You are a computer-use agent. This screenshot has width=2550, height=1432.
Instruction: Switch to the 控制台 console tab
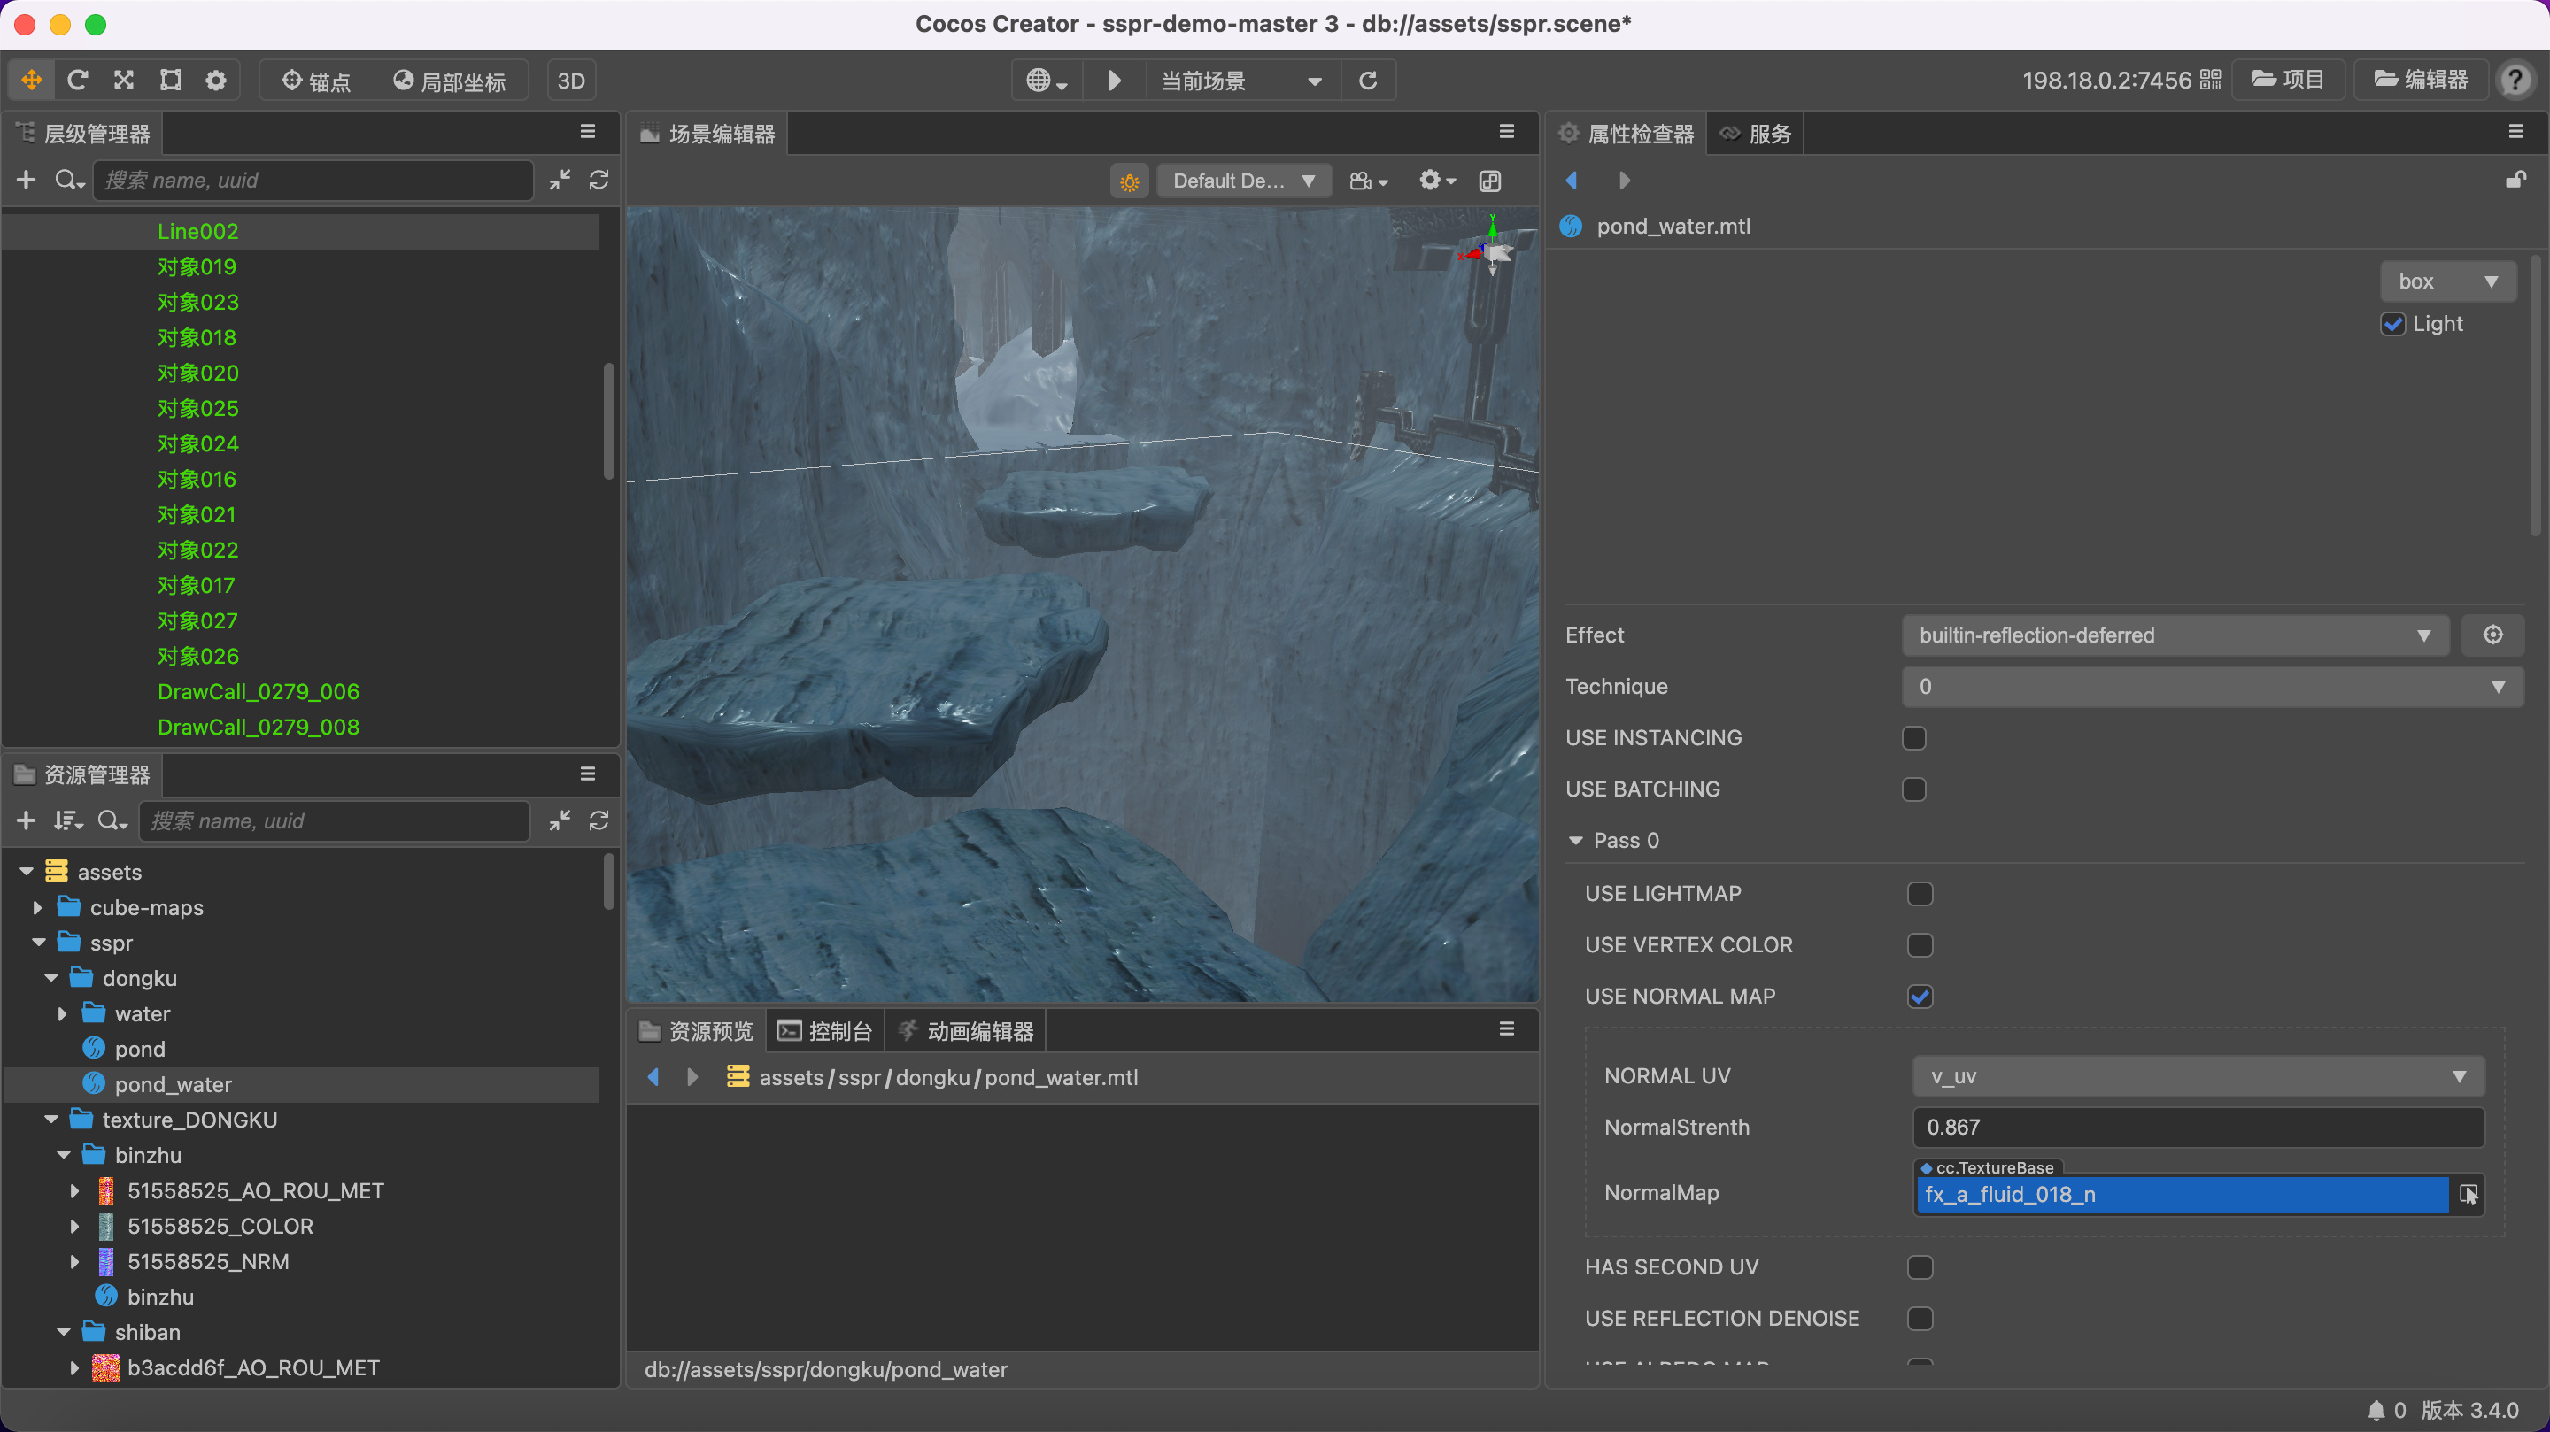pos(824,1031)
